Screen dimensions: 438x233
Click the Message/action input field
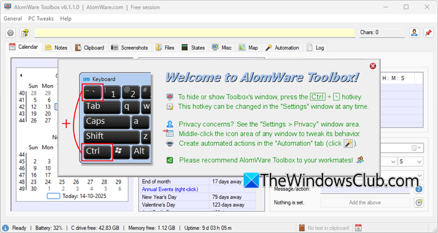pos(365,189)
